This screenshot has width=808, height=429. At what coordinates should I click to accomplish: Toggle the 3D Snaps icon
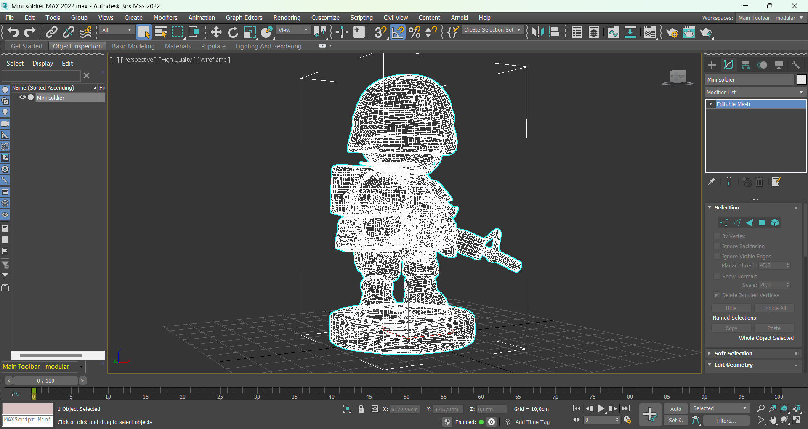pos(380,32)
